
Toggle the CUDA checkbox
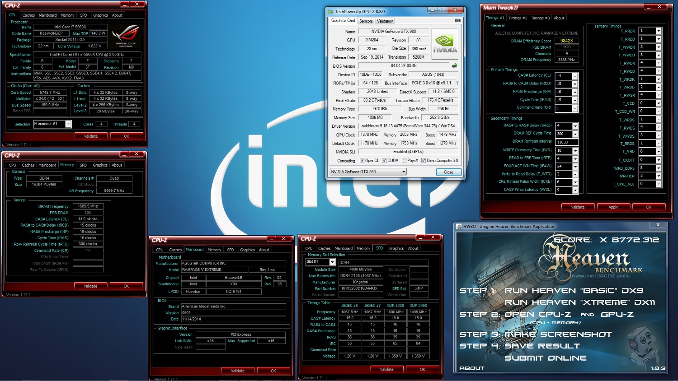click(x=384, y=161)
